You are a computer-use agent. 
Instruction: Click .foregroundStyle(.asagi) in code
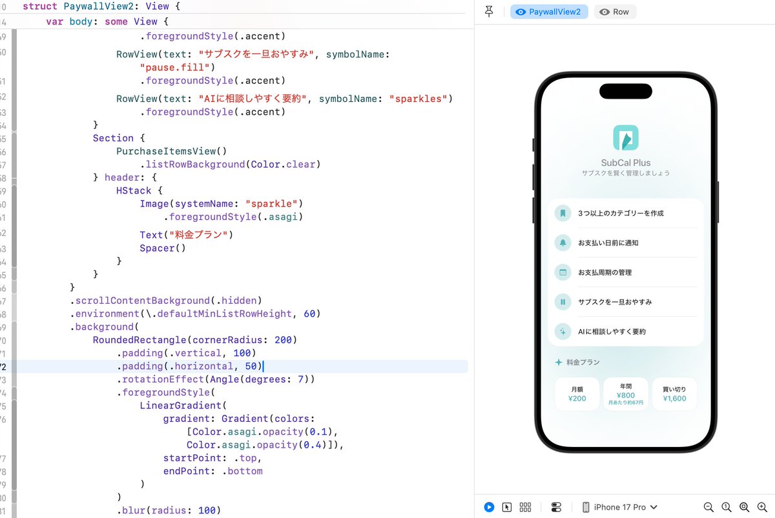(232, 217)
